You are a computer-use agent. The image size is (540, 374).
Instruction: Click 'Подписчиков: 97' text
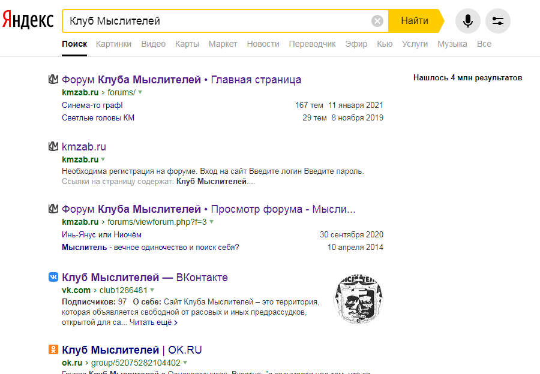point(94,301)
